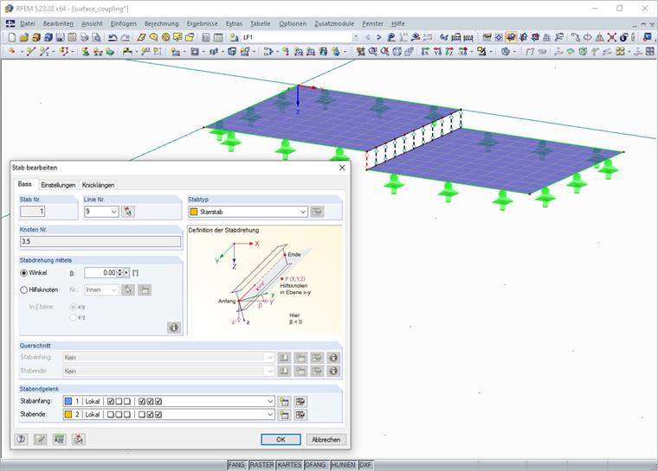The height and width of the screenshot is (471, 658).
Task: Click the draw line tool icon
Action: click(30, 51)
